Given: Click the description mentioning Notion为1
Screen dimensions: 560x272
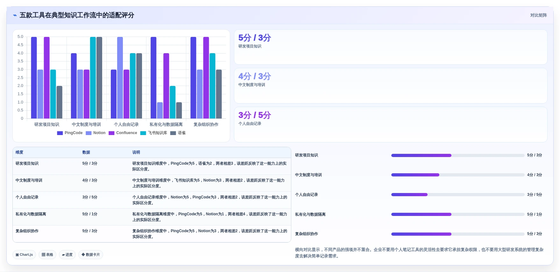Looking at the screenshot, I should point(209,217).
